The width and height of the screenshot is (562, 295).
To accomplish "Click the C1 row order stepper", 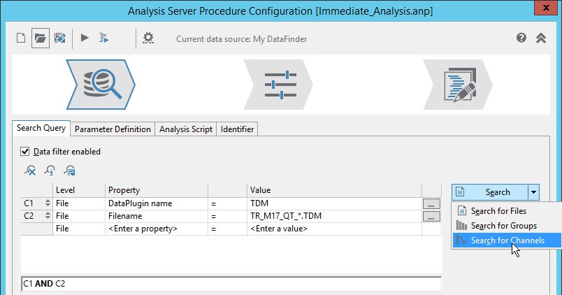I will (48, 203).
